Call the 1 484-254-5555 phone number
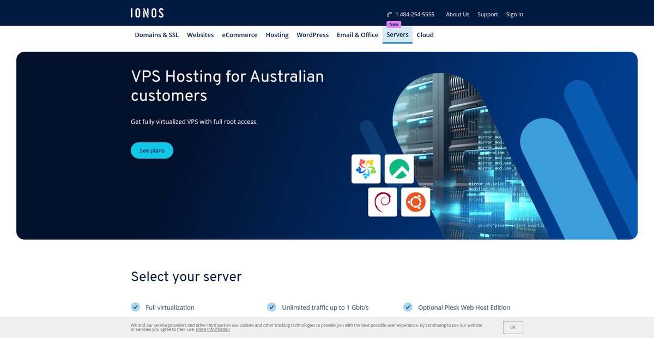Image resolution: width=654 pixels, height=338 pixels. 415,15
